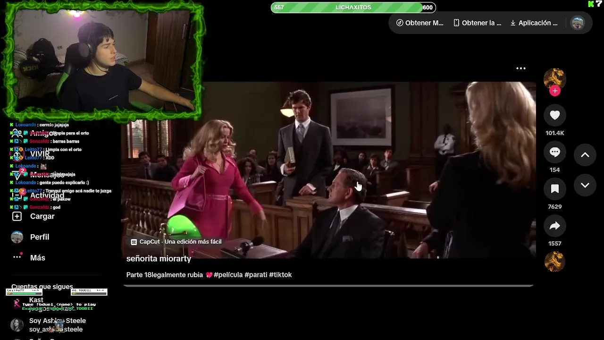Open account avatar in top bar
The image size is (604, 340).
click(x=578, y=23)
